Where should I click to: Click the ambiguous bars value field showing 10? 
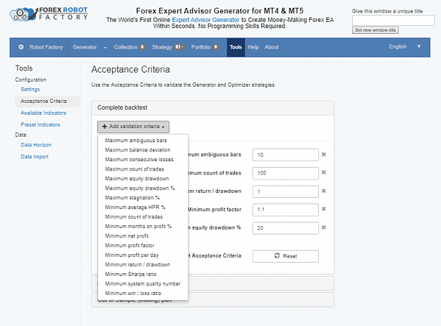point(286,155)
